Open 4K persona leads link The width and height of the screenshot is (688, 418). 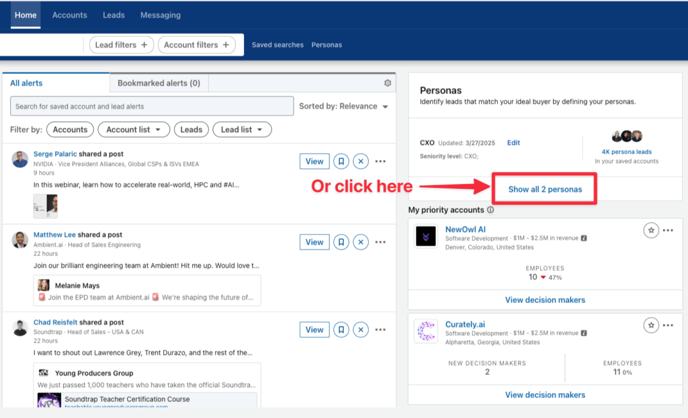click(x=627, y=152)
